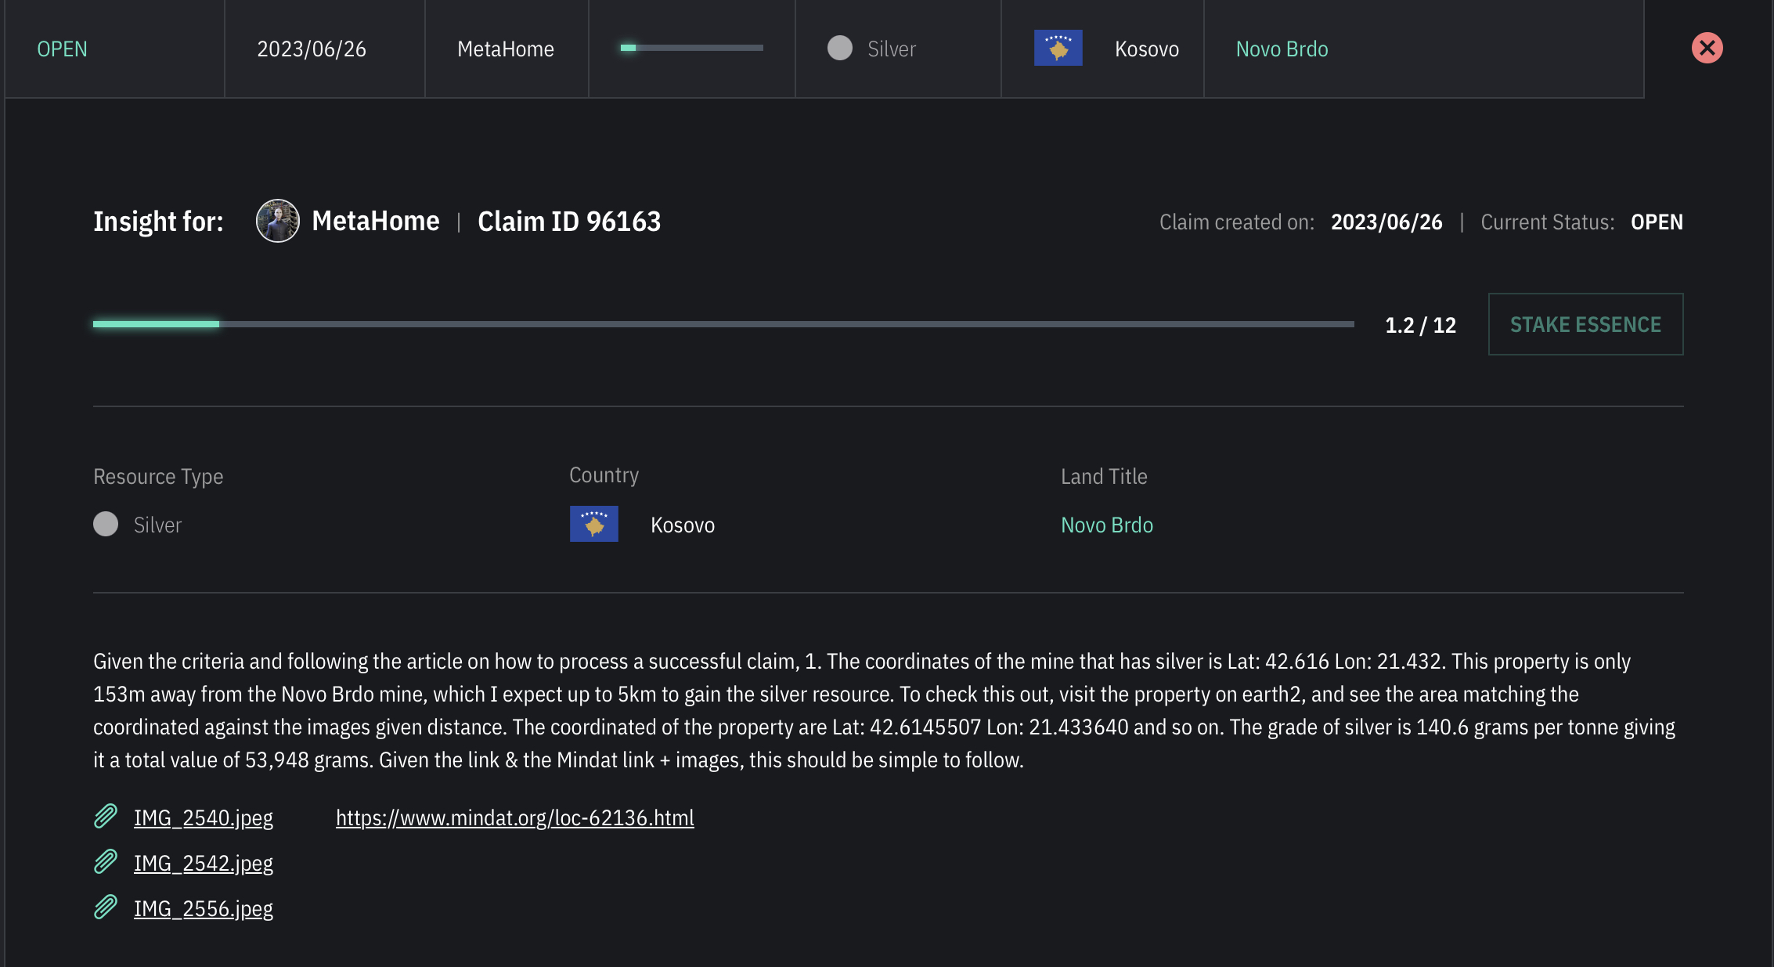Click the Kosovo text in top row

click(x=1146, y=49)
